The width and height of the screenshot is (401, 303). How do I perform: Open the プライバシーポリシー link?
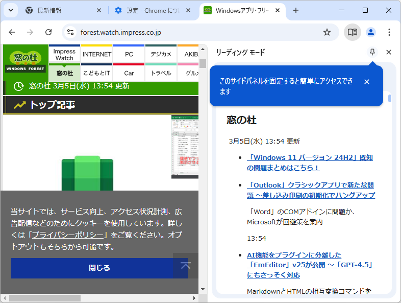(68, 235)
